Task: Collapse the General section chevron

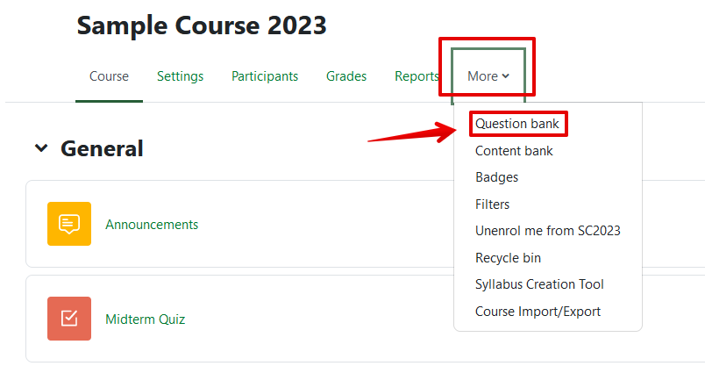Action: [40, 149]
